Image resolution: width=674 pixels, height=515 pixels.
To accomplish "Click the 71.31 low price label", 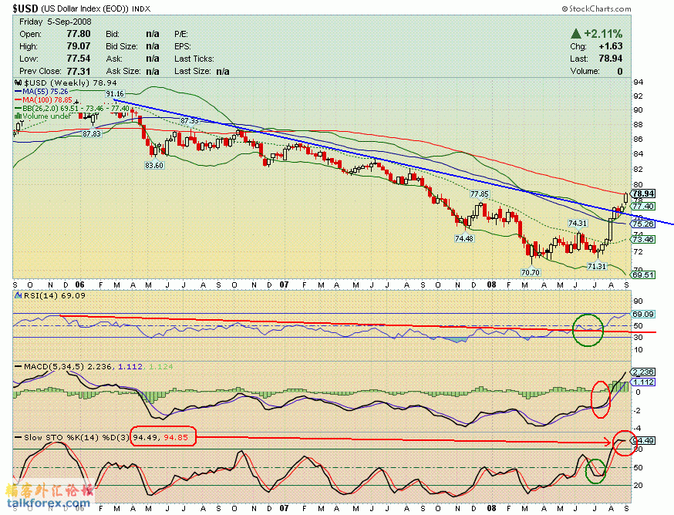I will (597, 266).
